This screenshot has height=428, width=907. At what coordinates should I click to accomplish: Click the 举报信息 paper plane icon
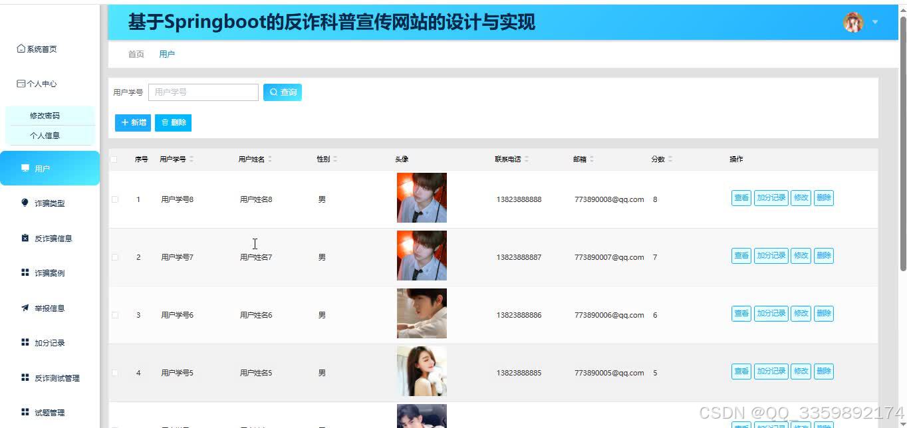pyautogui.click(x=25, y=308)
